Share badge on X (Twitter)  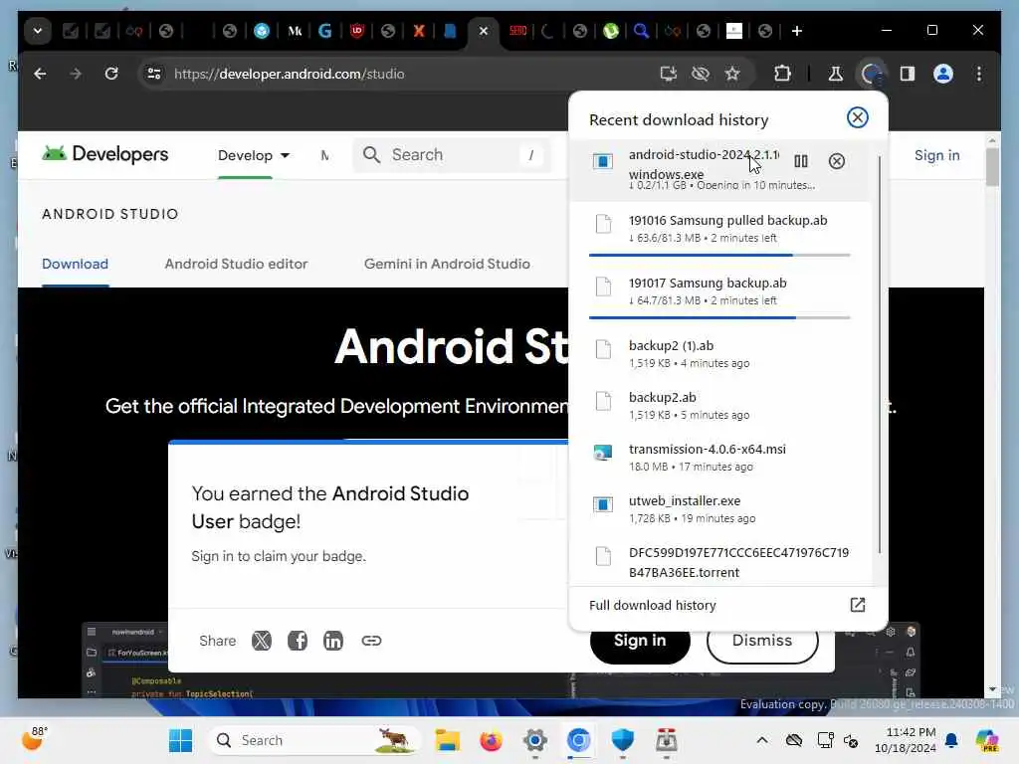[262, 641]
